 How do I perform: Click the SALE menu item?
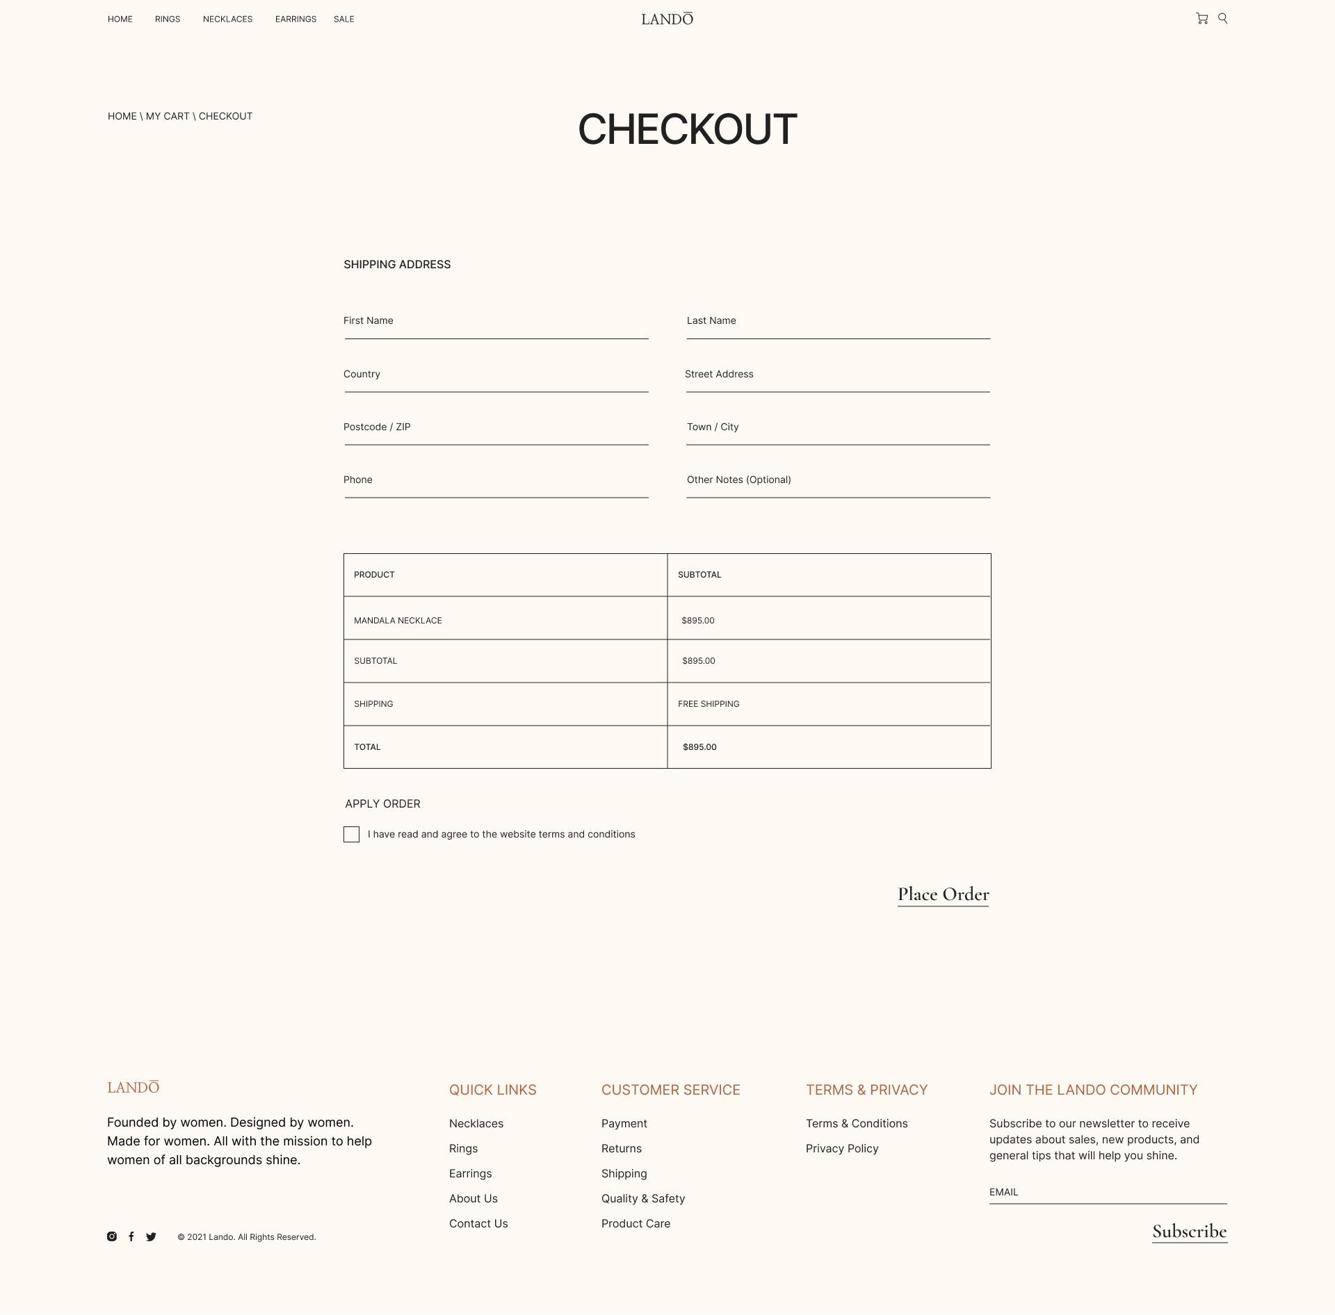click(x=343, y=18)
